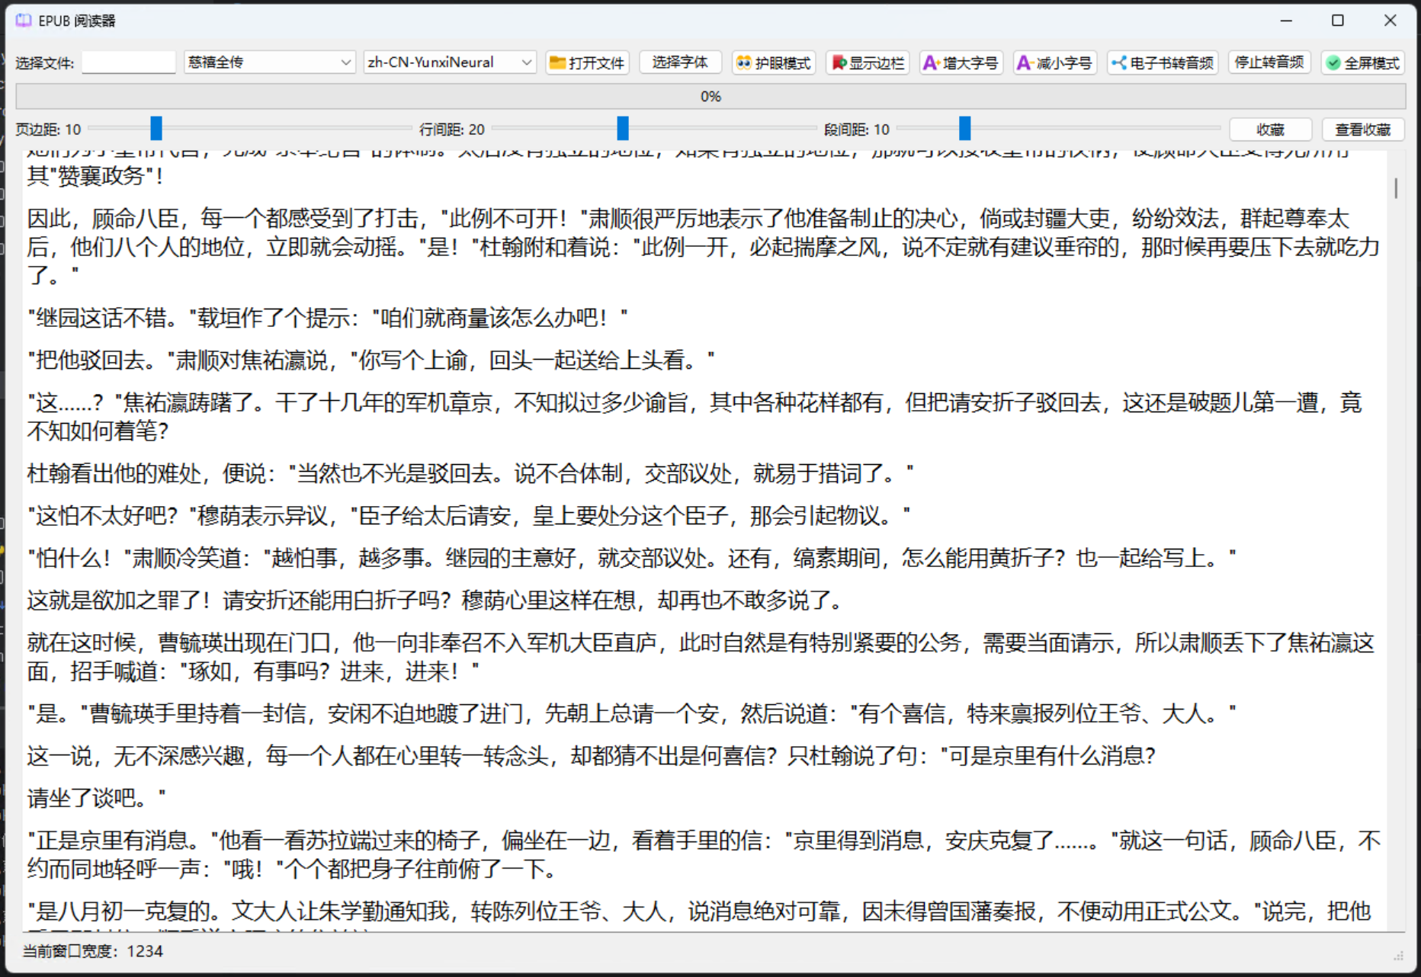Image resolution: width=1421 pixels, height=977 pixels.
Task: Click the 段间距 slider handle
Action: [965, 128]
